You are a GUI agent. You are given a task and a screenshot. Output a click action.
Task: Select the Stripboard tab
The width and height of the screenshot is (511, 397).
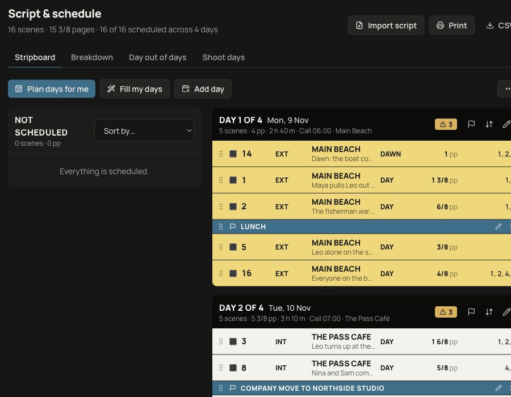(35, 57)
